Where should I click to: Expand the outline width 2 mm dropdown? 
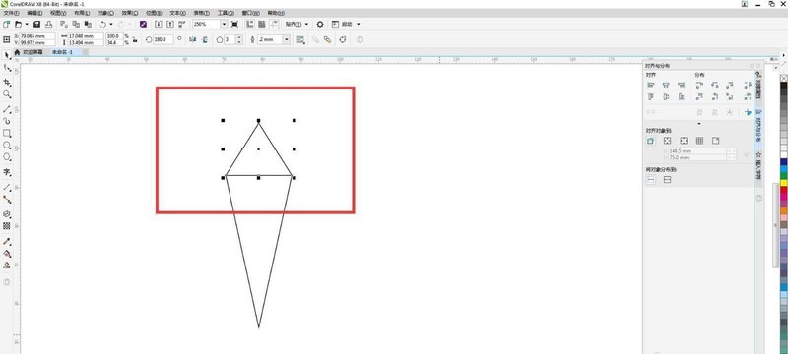click(287, 39)
